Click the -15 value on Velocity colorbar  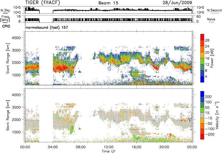coord(209,118)
